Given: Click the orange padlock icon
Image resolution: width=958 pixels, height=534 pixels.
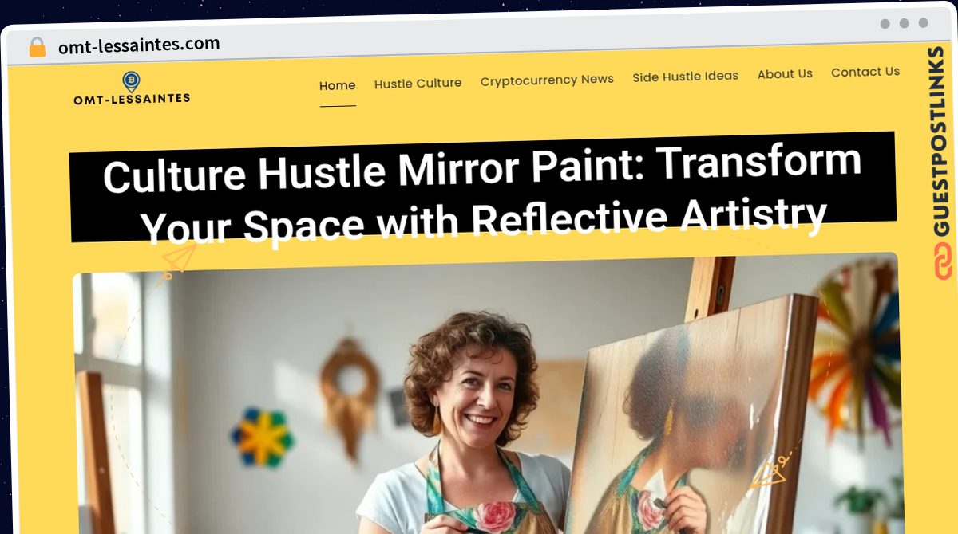Looking at the screenshot, I should [38, 48].
